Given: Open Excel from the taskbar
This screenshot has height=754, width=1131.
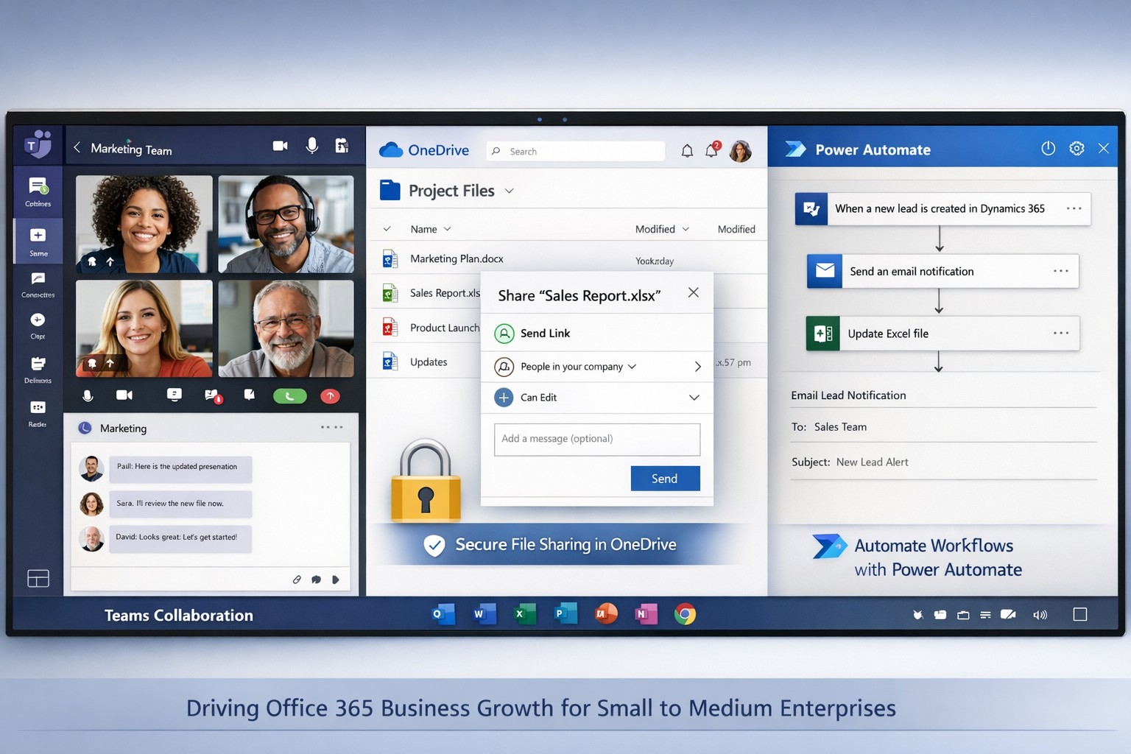Looking at the screenshot, I should point(524,614).
